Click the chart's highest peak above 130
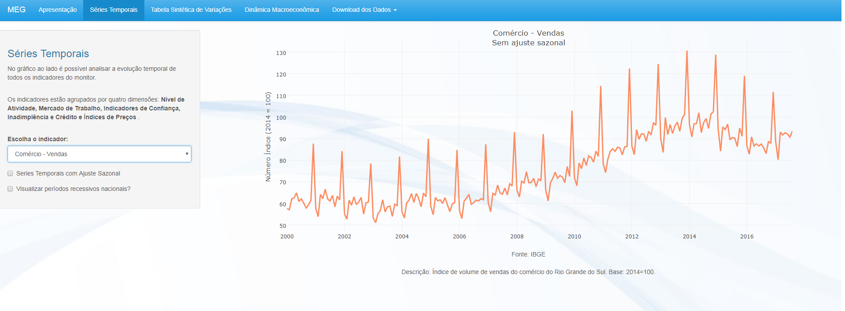 (687, 51)
